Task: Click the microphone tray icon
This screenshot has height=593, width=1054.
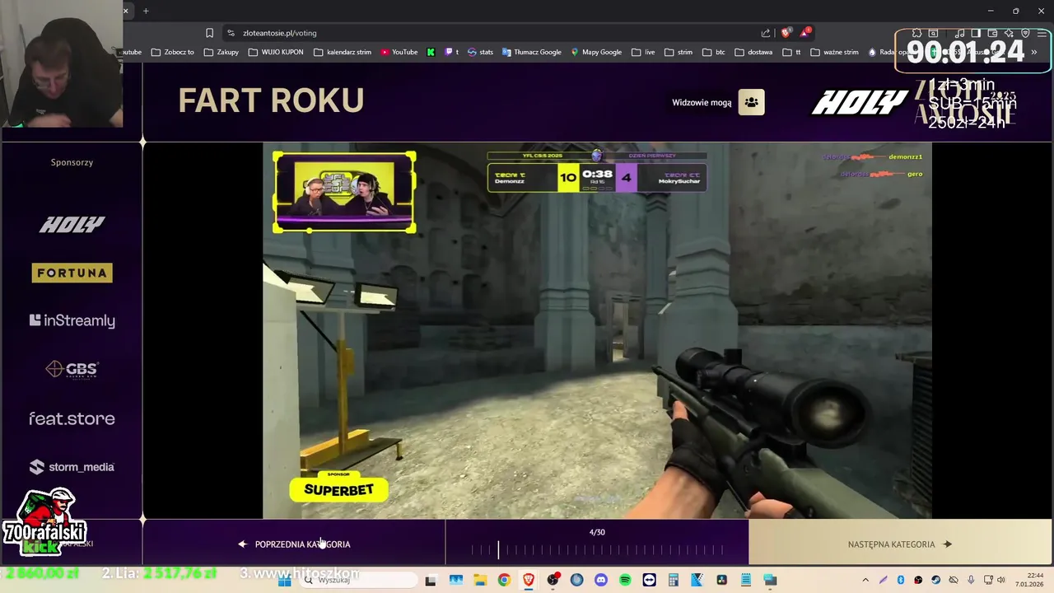Action: point(971,580)
